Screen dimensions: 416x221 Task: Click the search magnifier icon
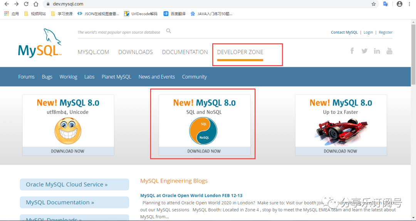168,31
